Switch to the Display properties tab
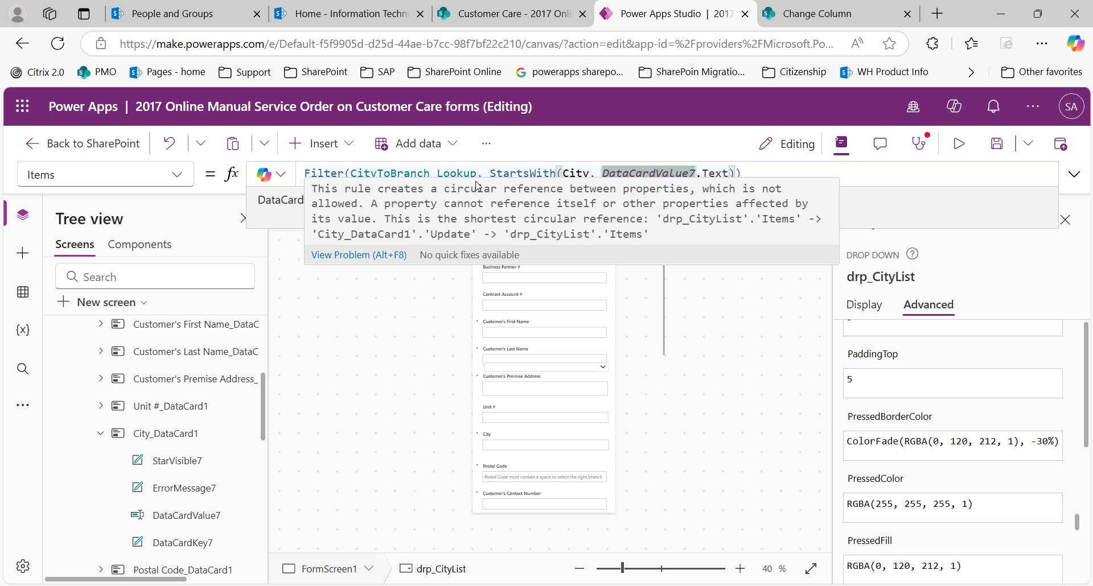 click(x=864, y=305)
